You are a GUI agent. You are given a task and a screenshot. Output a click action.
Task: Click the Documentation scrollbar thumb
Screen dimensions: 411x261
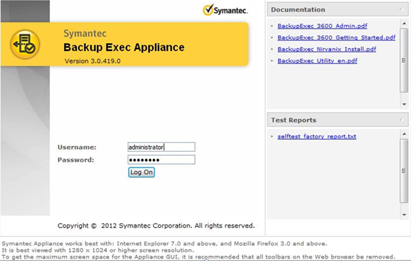tap(404, 60)
